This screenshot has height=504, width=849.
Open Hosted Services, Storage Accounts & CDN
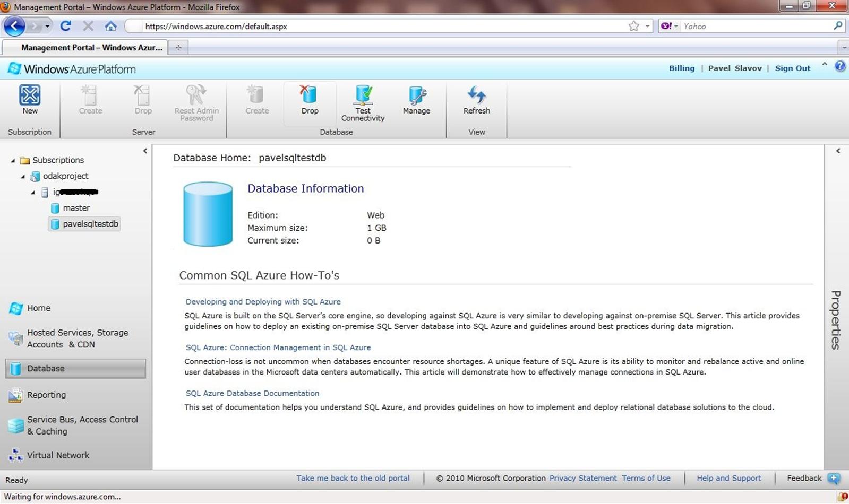point(69,338)
